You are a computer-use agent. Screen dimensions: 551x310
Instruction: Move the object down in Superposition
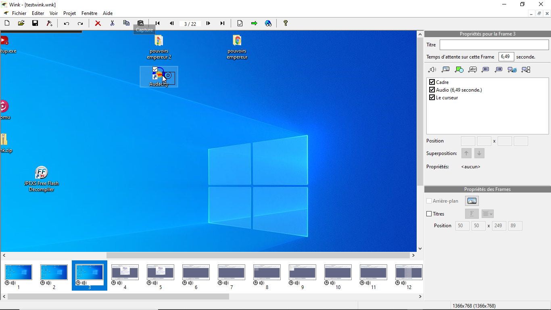[479, 153]
